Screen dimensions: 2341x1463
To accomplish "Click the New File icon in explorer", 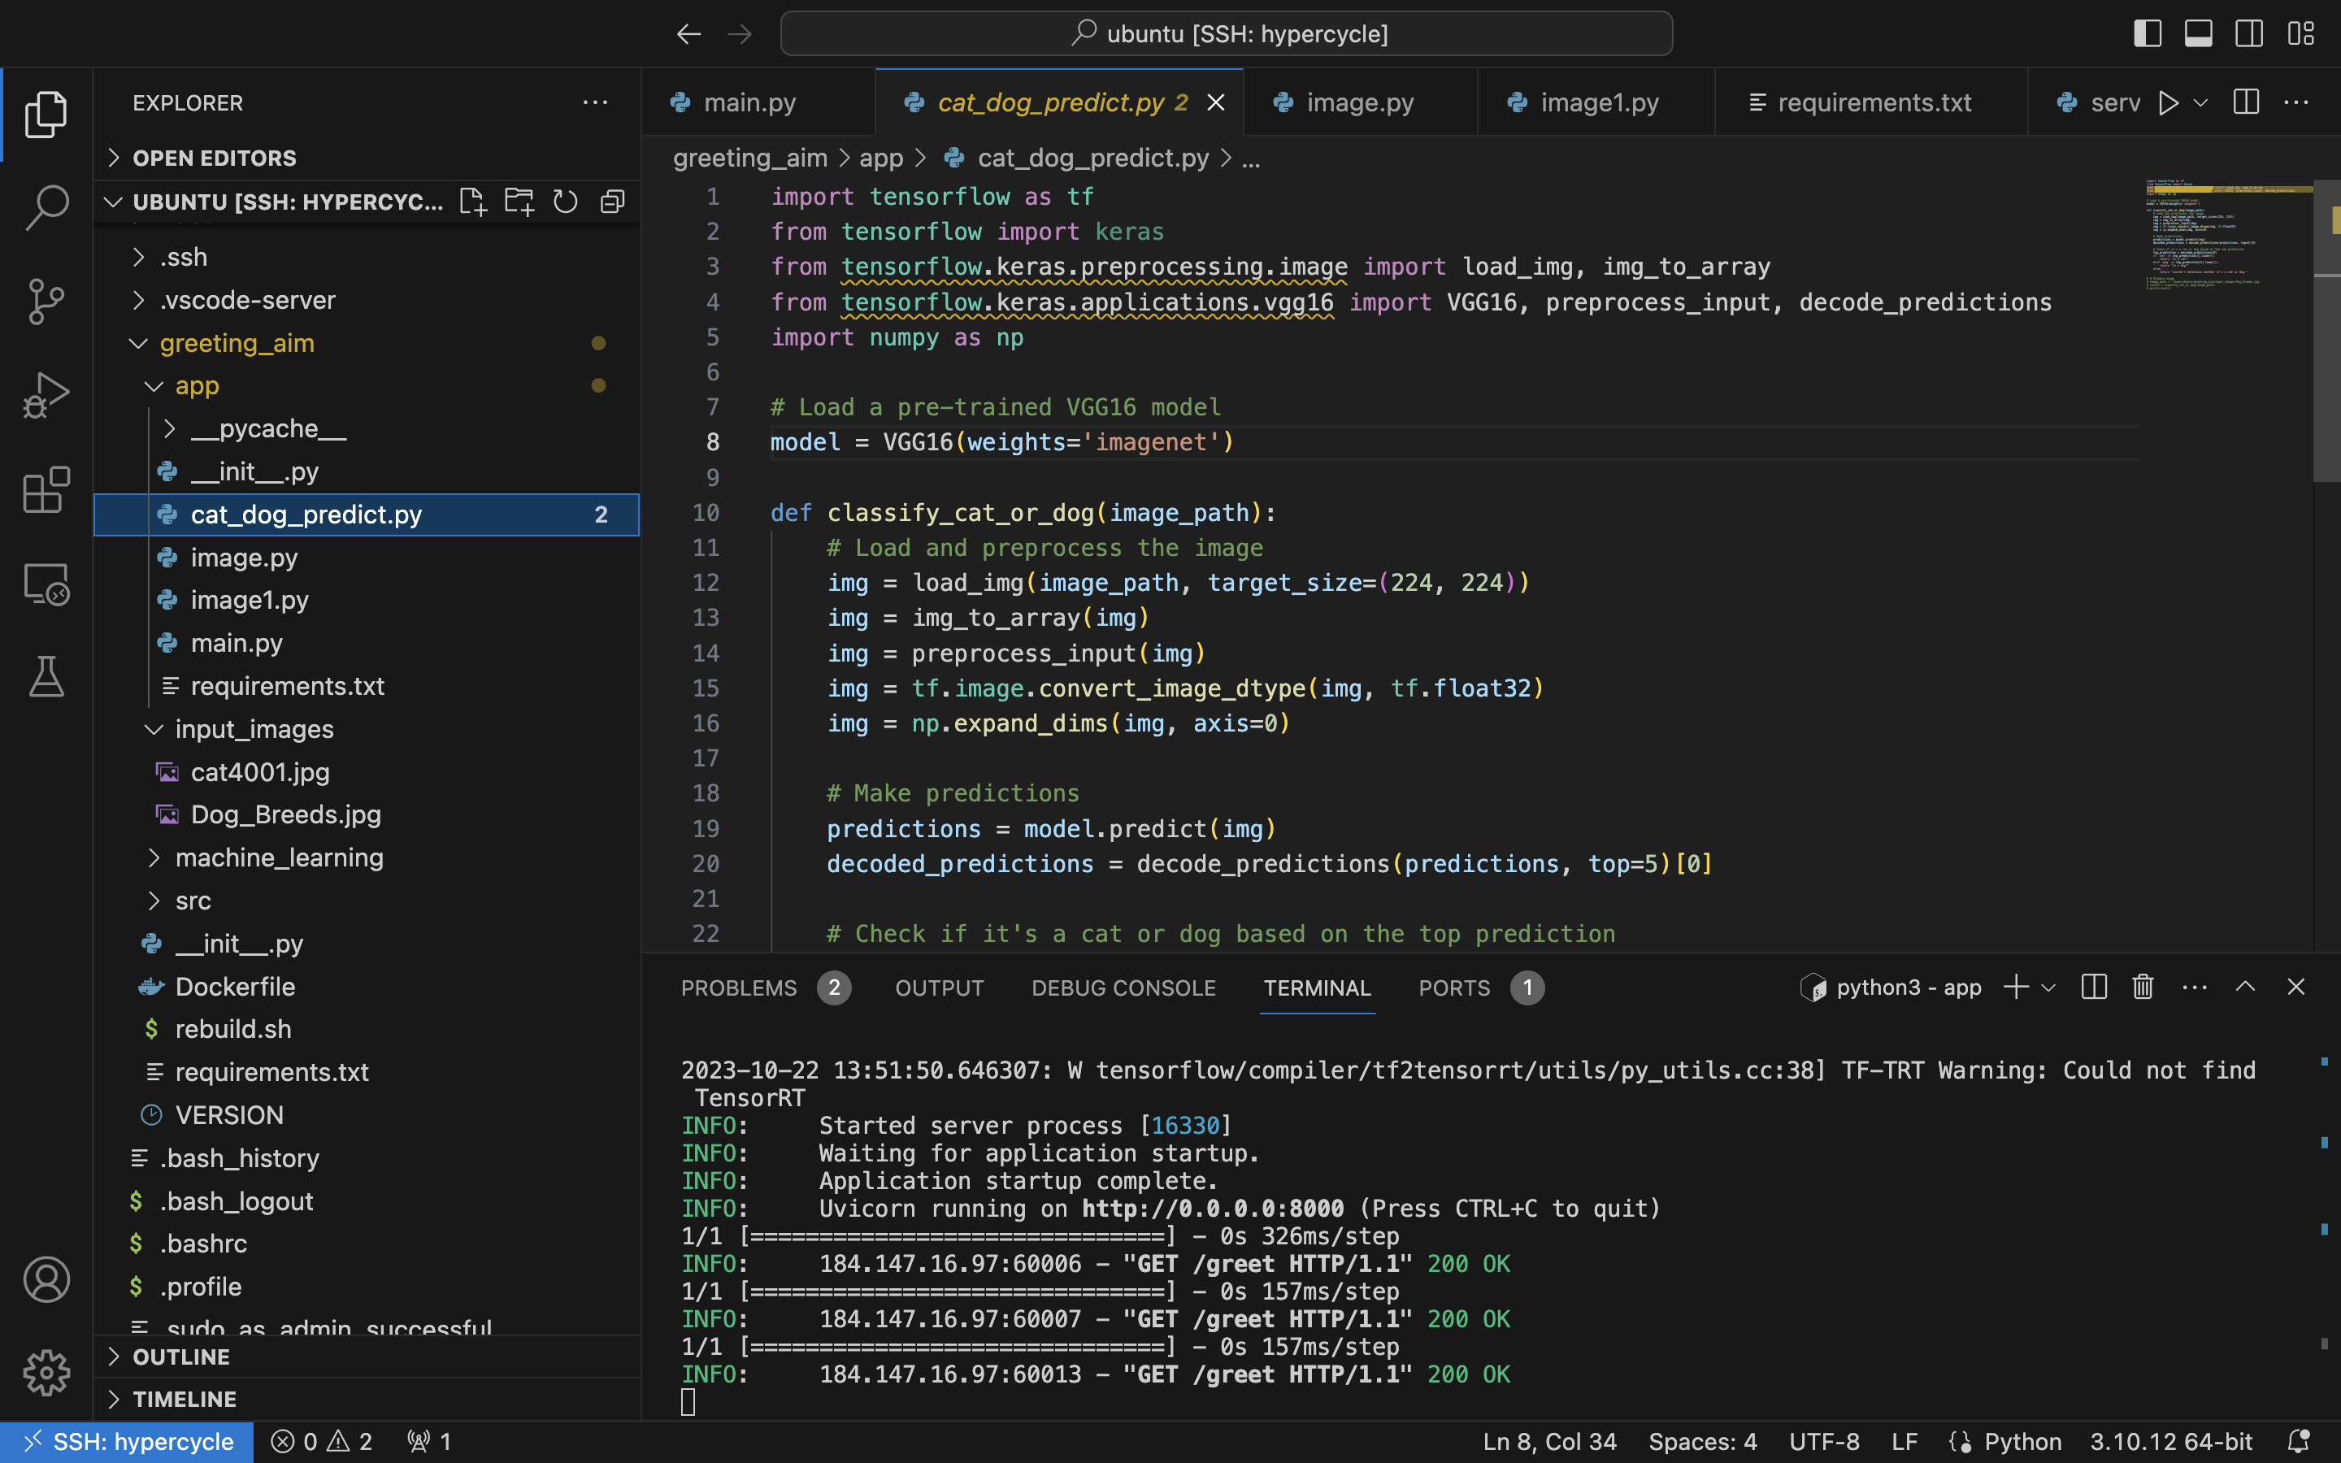I will [473, 202].
